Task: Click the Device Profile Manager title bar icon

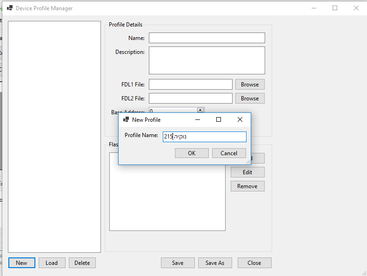Action: [x=9, y=8]
